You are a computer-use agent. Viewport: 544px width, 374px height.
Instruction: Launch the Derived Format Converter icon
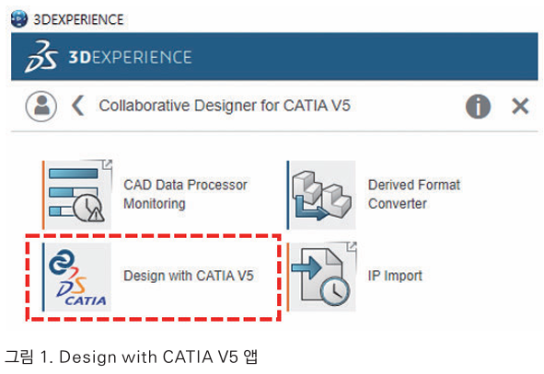(x=321, y=195)
